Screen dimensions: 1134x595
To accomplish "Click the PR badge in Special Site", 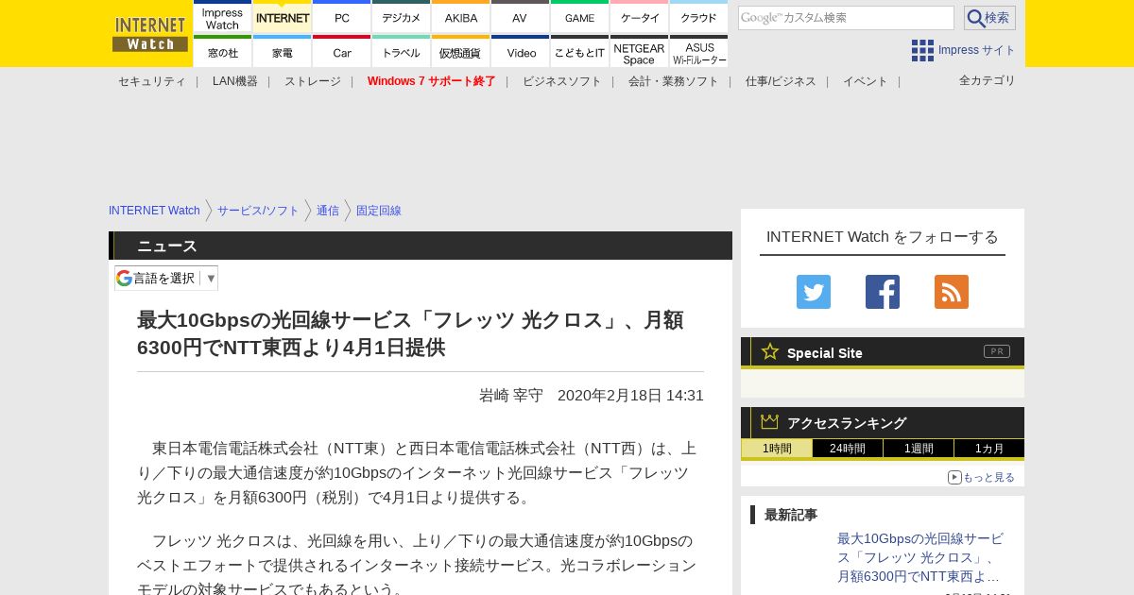I will tap(997, 351).
